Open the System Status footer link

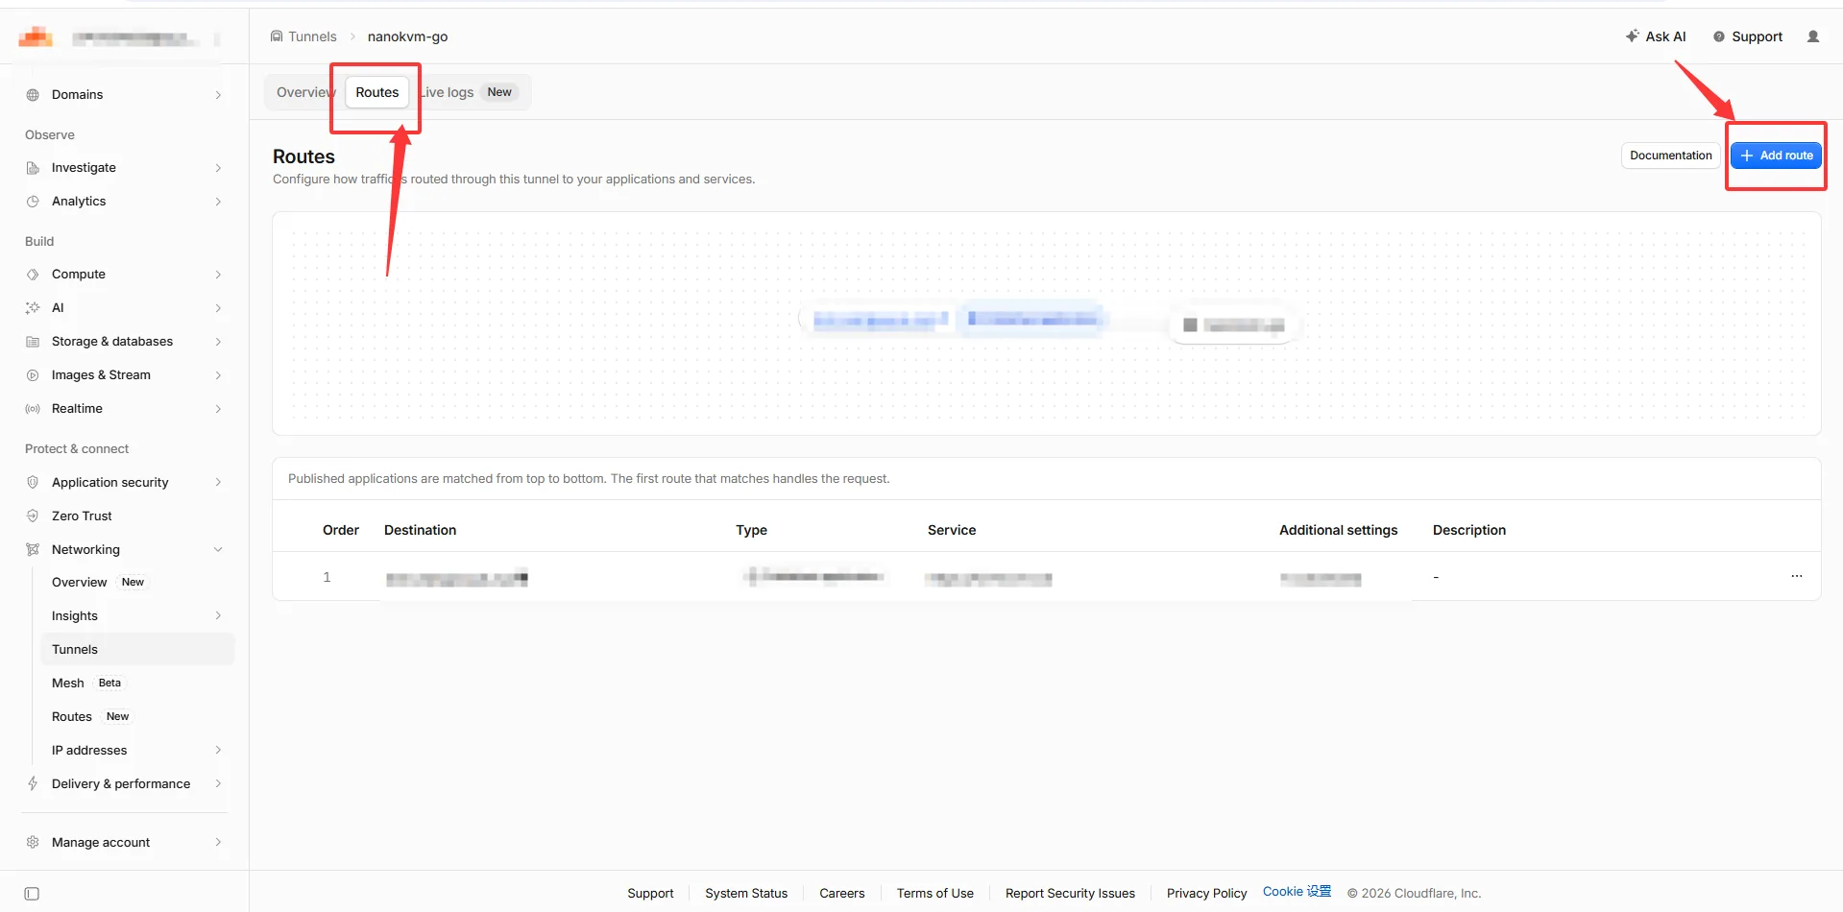(x=746, y=893)
